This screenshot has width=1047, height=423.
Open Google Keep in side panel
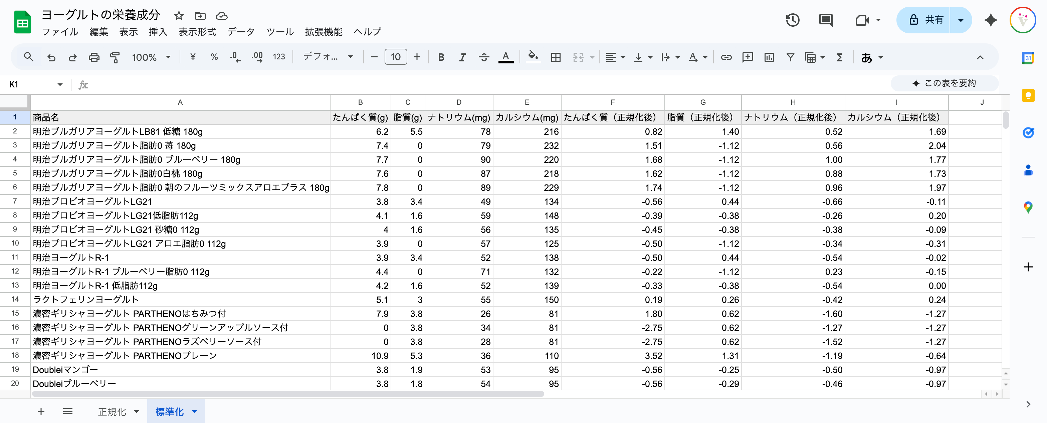[1028, 95]
